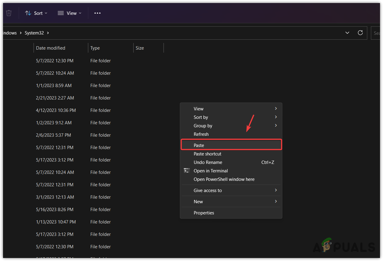Click the Open in Terminal icon
The image size is (383, 261).
tap(187, 171)
